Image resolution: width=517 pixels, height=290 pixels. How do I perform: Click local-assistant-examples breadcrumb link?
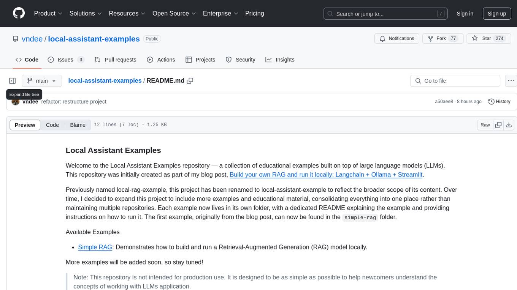click(105, 80)
